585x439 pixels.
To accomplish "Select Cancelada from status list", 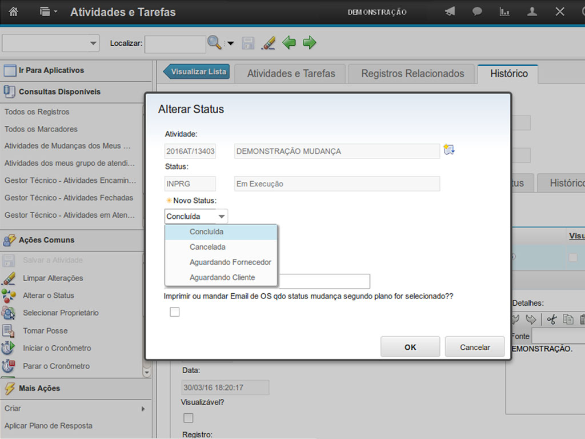I will (207, 247).
